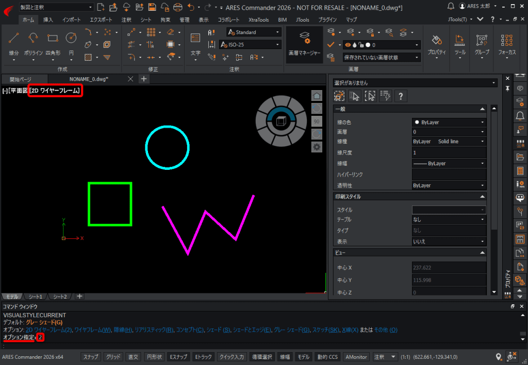Enable 直交 mode in the status bar

click(133, 357)
